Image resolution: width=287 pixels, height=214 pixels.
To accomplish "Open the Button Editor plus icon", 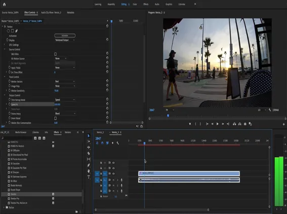I will pos(283,124).
